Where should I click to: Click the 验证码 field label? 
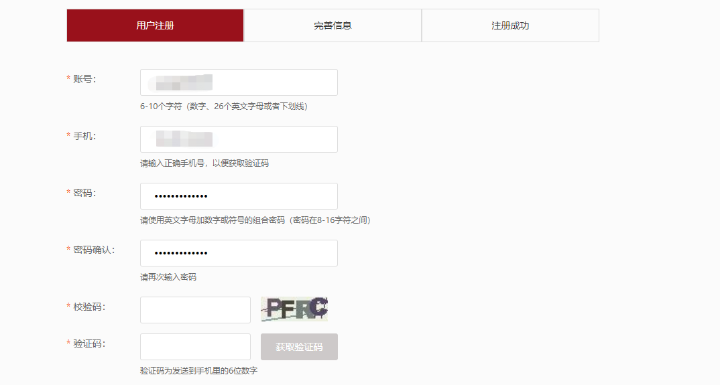coord(89,343)
